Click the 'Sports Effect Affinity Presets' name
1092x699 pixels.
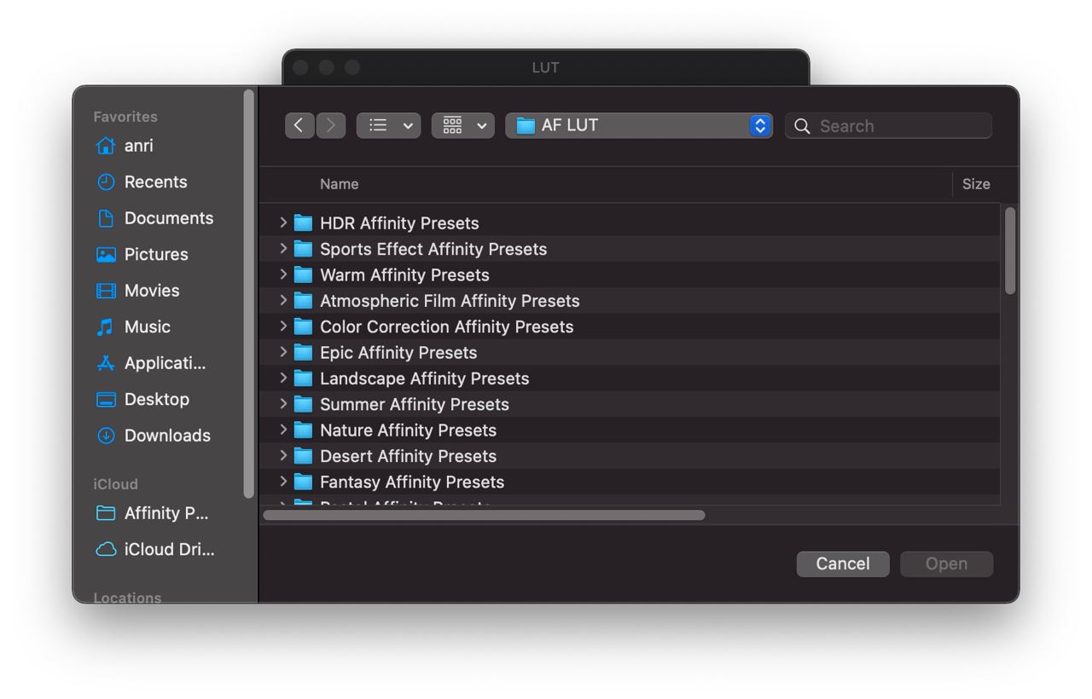[433, 249]
